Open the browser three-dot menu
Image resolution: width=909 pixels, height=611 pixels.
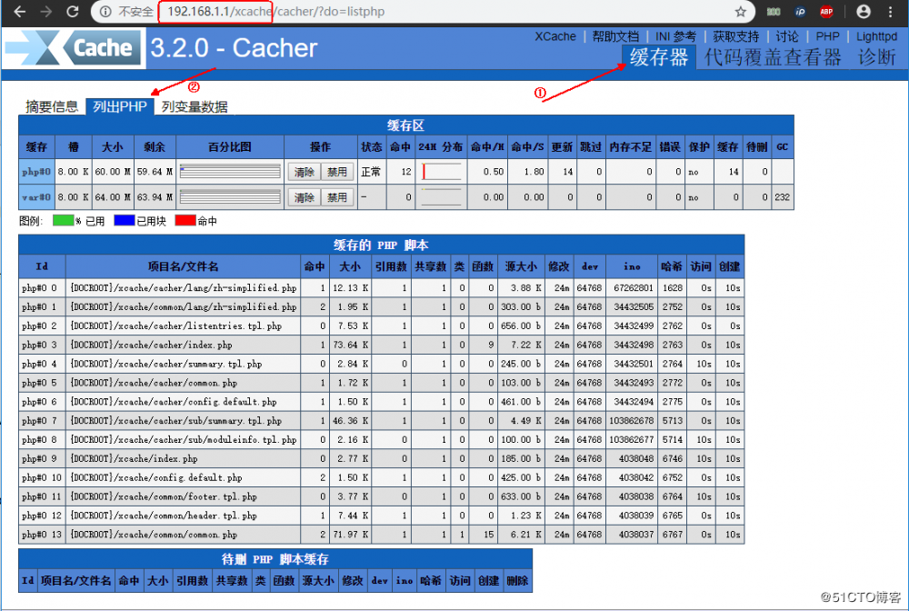[891, 12]
